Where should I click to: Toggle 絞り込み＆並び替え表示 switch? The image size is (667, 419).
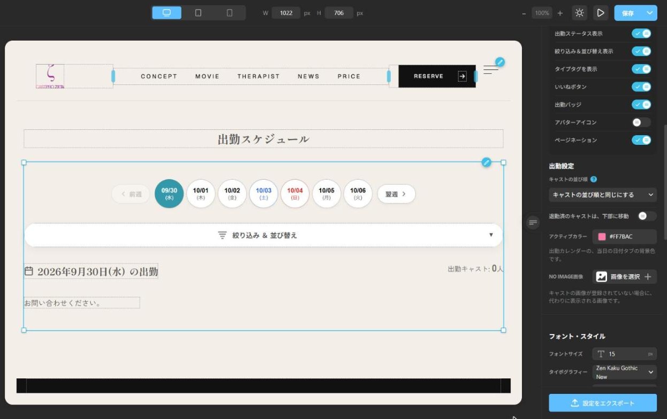pos(641,51)
